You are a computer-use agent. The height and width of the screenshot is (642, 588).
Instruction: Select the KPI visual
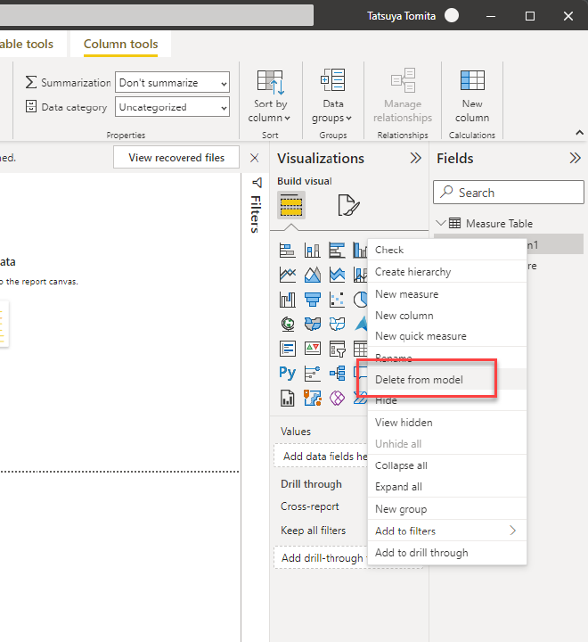coord(312,349)
